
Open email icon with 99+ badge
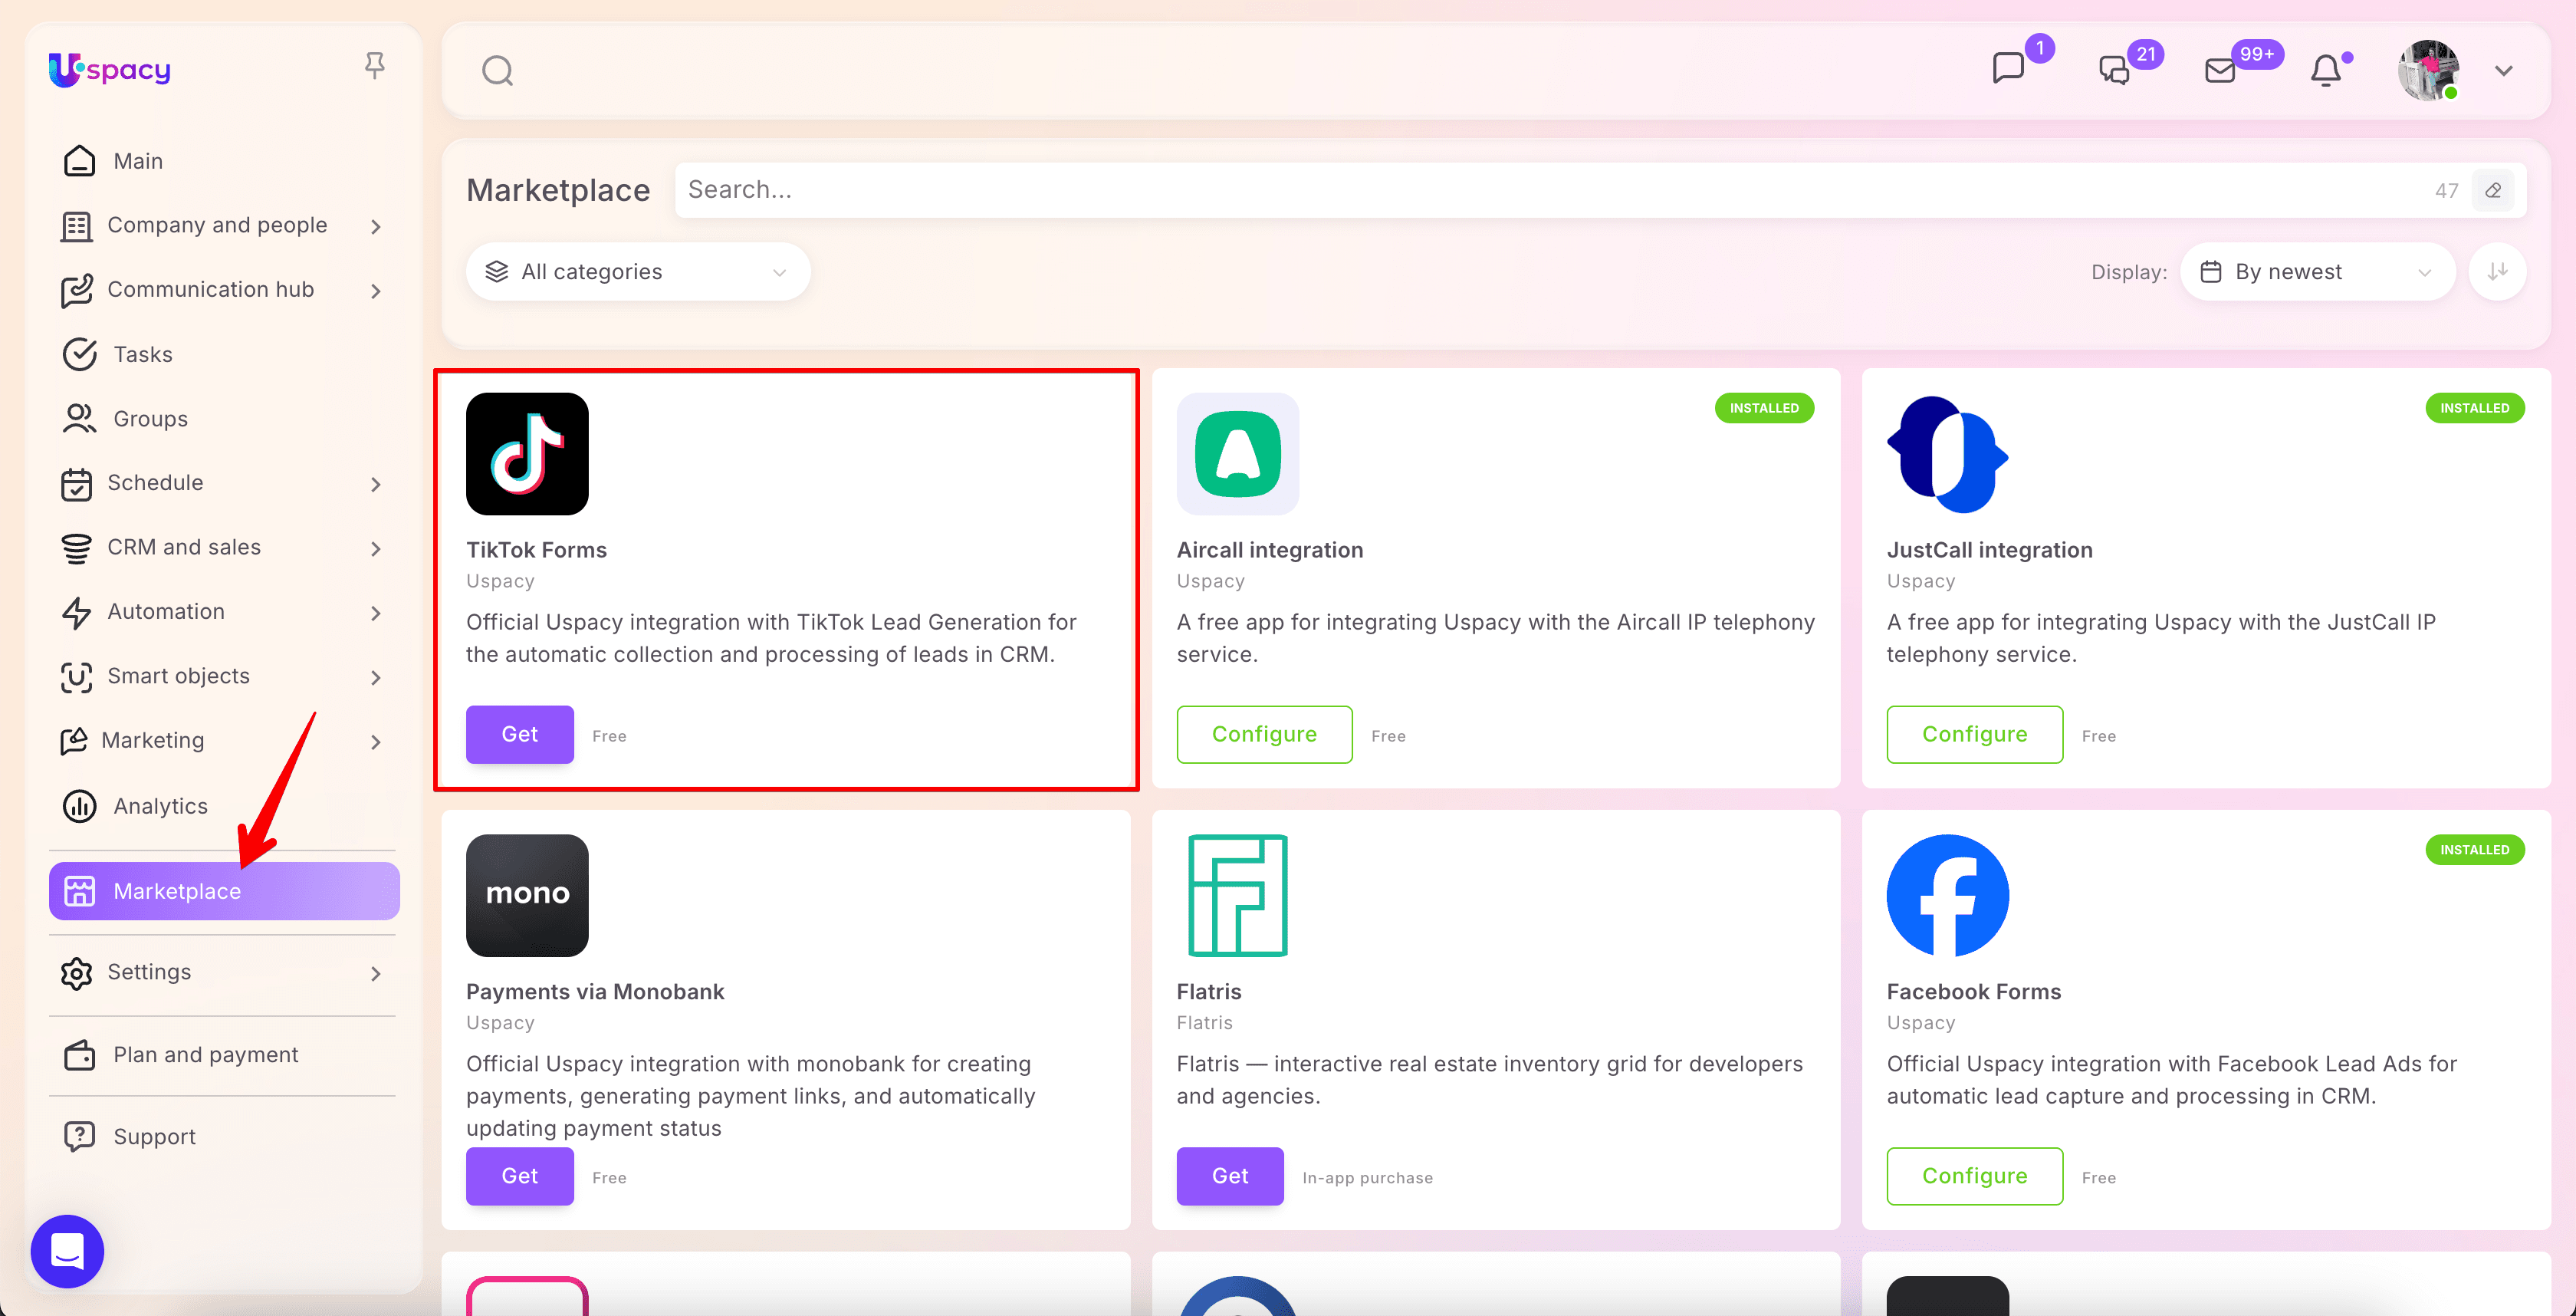2220,70
